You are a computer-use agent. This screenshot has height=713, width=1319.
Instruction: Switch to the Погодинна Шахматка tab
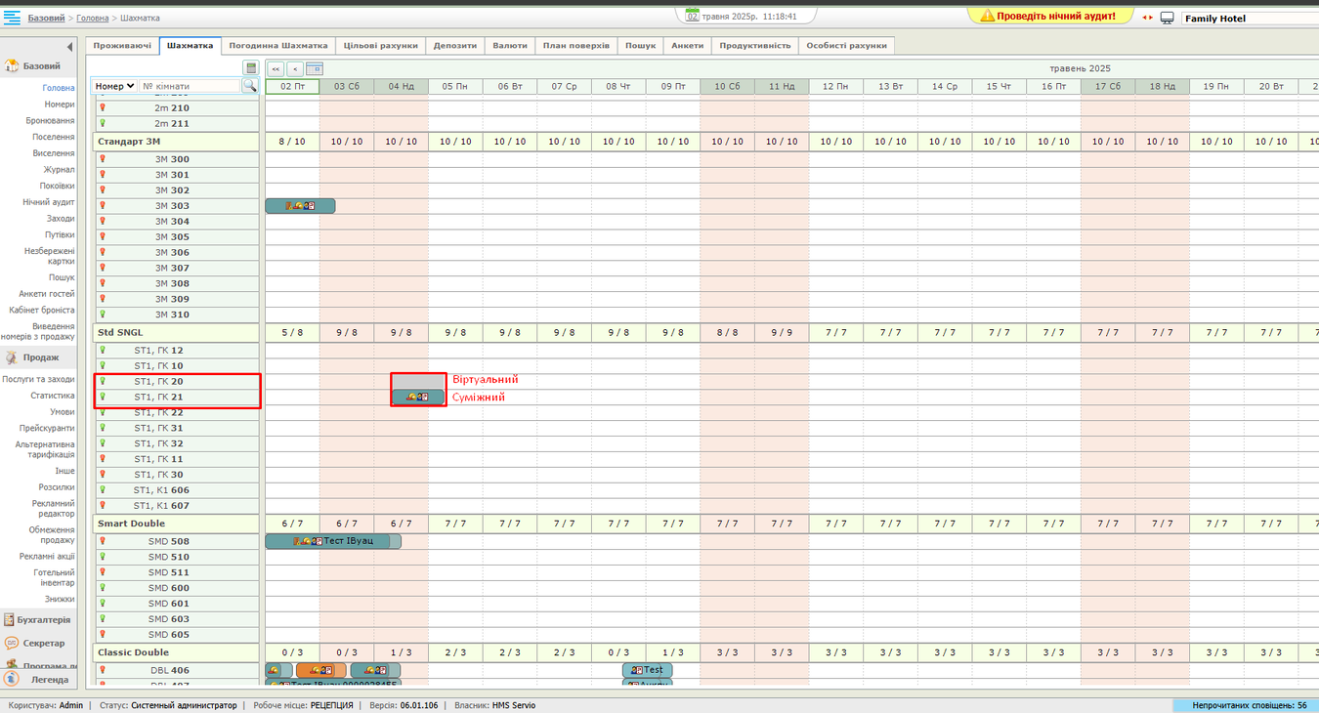(277, 46)
